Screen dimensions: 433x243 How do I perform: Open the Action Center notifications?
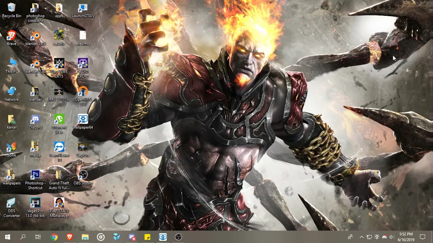click(x=423, y=237)
